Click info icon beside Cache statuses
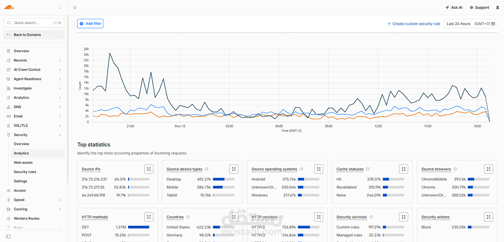This screenshot has width=504, height=242. 368,169
